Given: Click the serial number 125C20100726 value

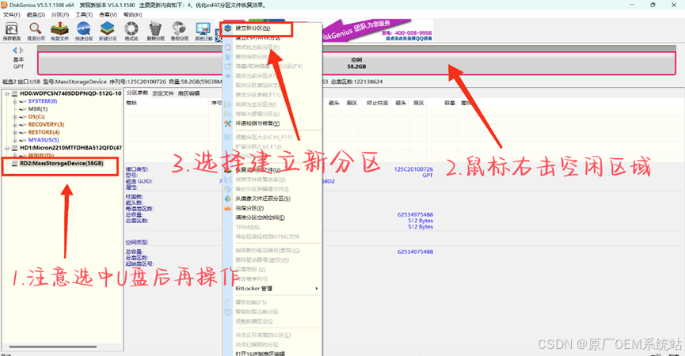Looking at the screenshot, I should coord(413,169).
